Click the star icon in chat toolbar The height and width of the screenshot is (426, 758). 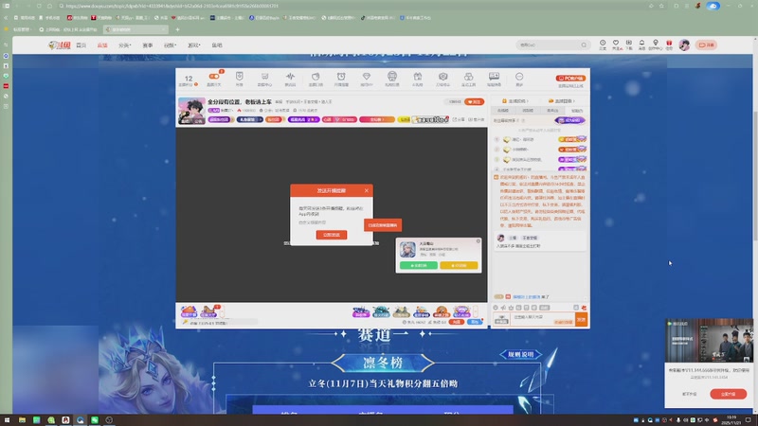[x=511, y=308]
